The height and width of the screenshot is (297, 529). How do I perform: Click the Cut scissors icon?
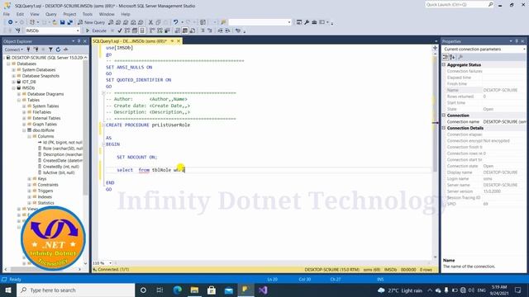click(150, 22)
